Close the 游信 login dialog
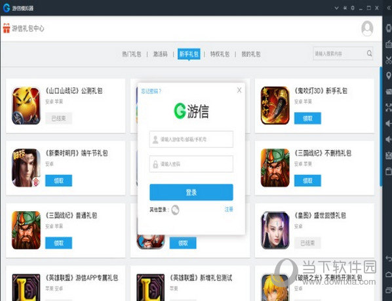Image resolution: width=392 pixels, height=301 pixels. coord(239,90)
